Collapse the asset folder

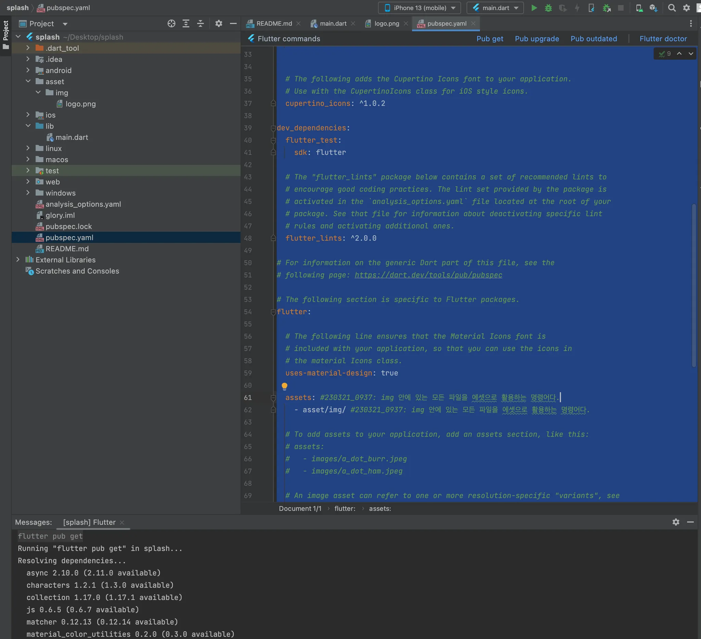pyautogui.click(x=28, y=82)
